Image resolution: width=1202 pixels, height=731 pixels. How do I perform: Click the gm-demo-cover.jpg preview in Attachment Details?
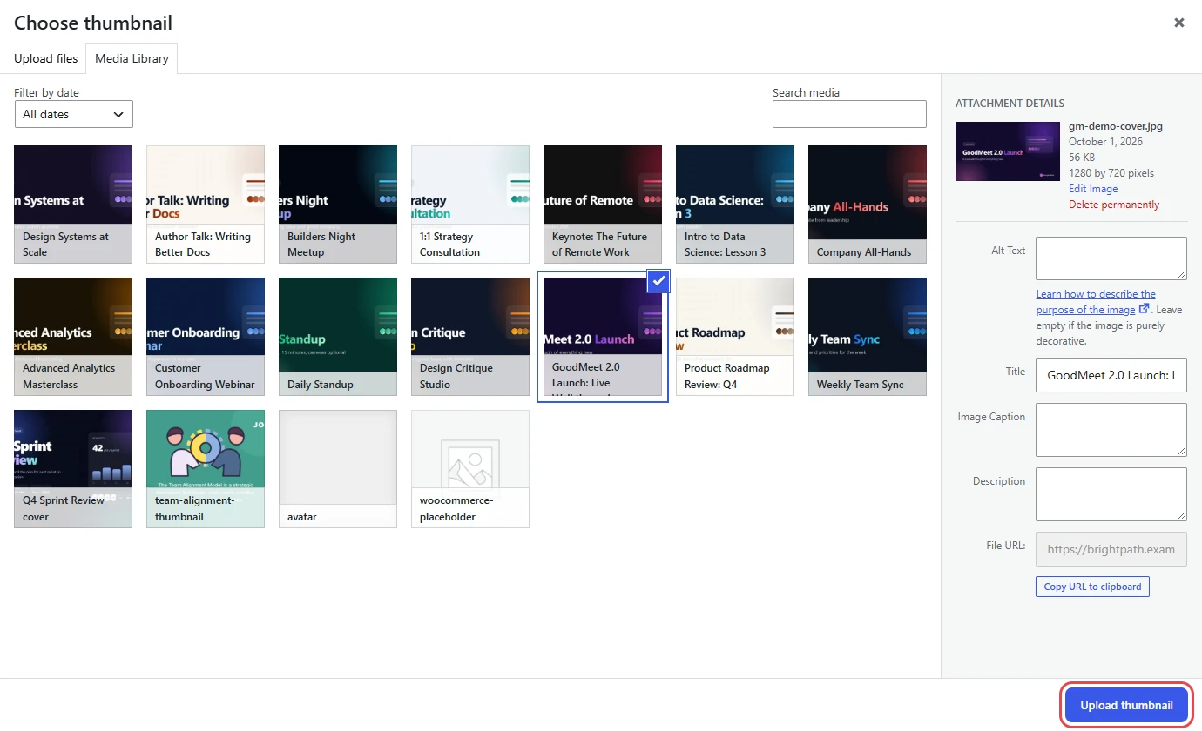tap(1008, 151)
